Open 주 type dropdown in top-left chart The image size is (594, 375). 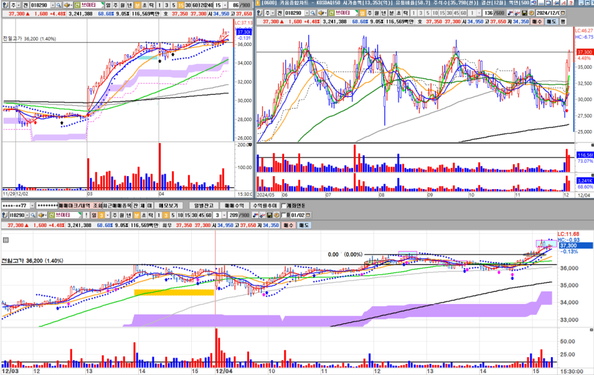[19, 6]
